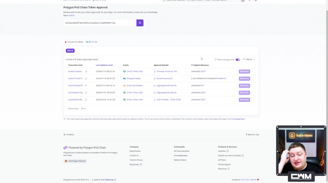Click the Add Polygon Network button

[x=75, y=161]
